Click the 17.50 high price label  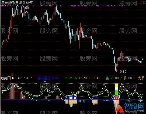coord(25,8)
